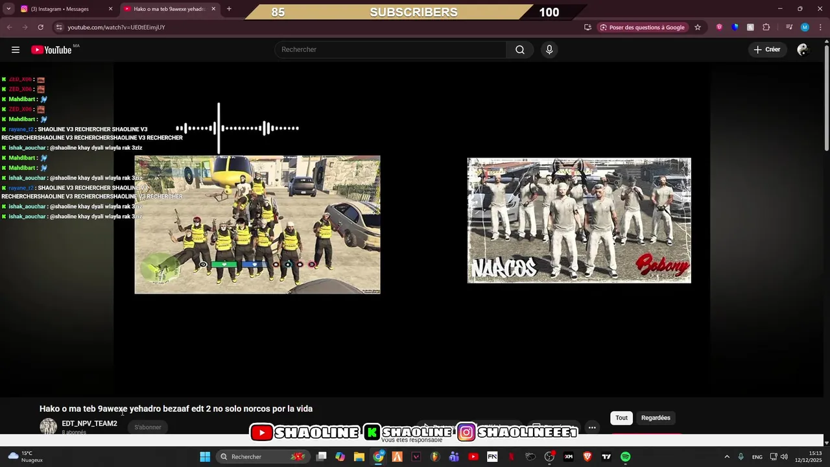Open the Windows Start button
This screenshot has height=467, width=830.
pos(205,457)
